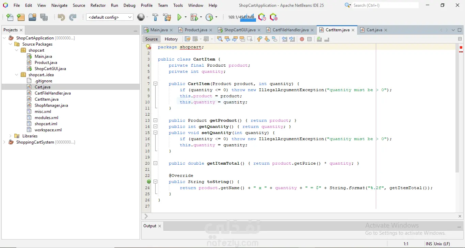This screenshot has height=248, width=465.
Task: Click the Clean and Build Project icon
Action: coord(167,17)
